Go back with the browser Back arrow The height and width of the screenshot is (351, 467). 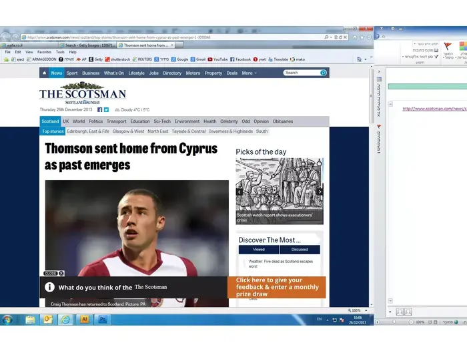(x=5, y=37)
